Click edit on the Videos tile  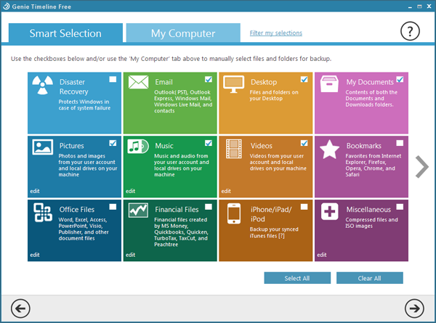(x=226, y=191)
